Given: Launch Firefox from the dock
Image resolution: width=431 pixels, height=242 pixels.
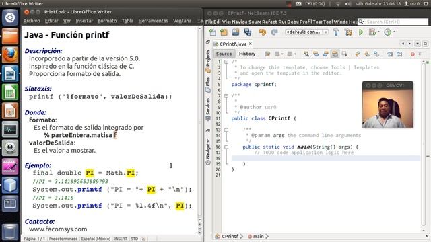Looking at the screenshot, I should pyautogui.click(x=10, y=55).
